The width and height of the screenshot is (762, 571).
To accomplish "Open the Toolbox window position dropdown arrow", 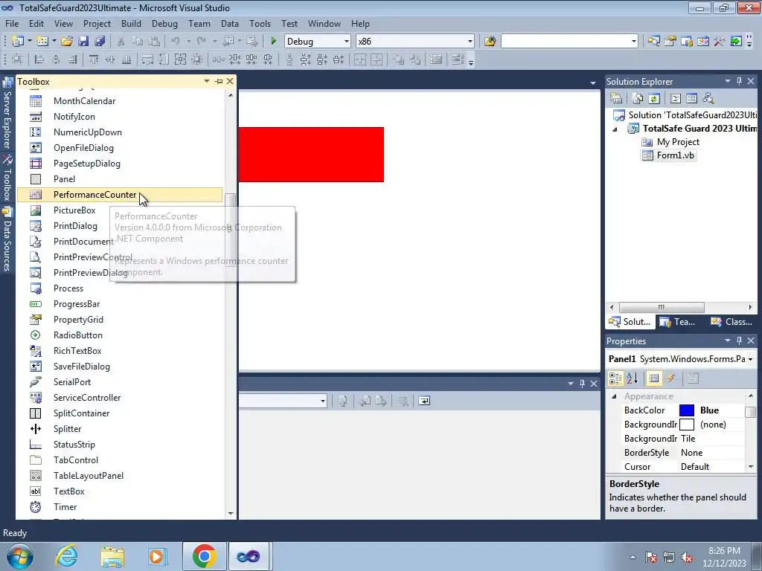I will [207, 81].
